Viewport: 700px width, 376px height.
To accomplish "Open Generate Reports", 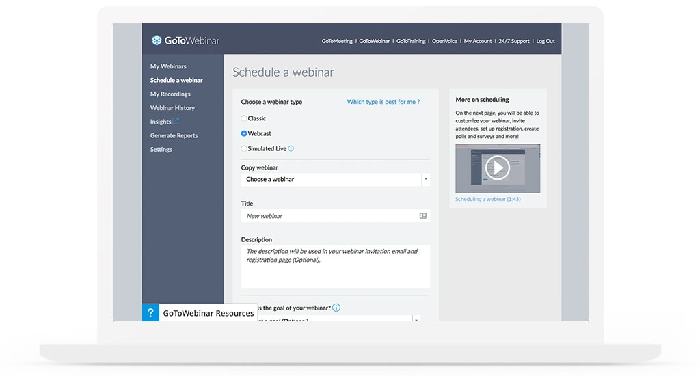I will click(174, 135).
